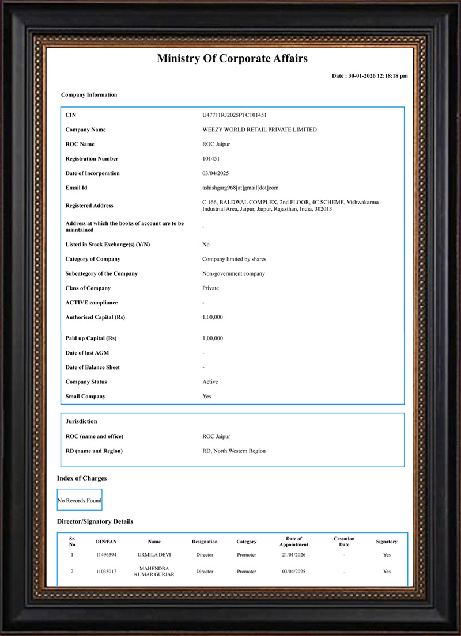Image resolution: width=461 pixels, height=636 pixels.
Task: Select director name MAHENDRA KUMAR GURJAR
Action: [154, 572]
